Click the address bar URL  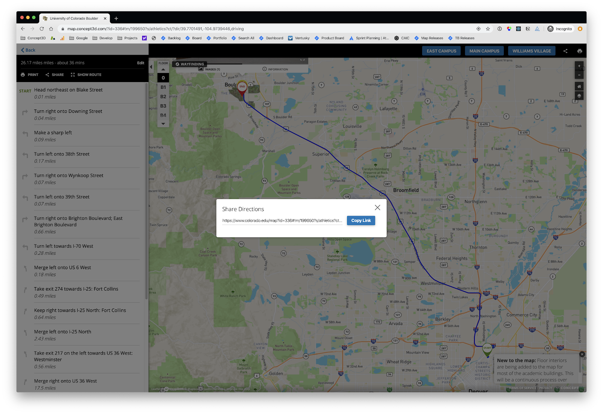(156, 29)
